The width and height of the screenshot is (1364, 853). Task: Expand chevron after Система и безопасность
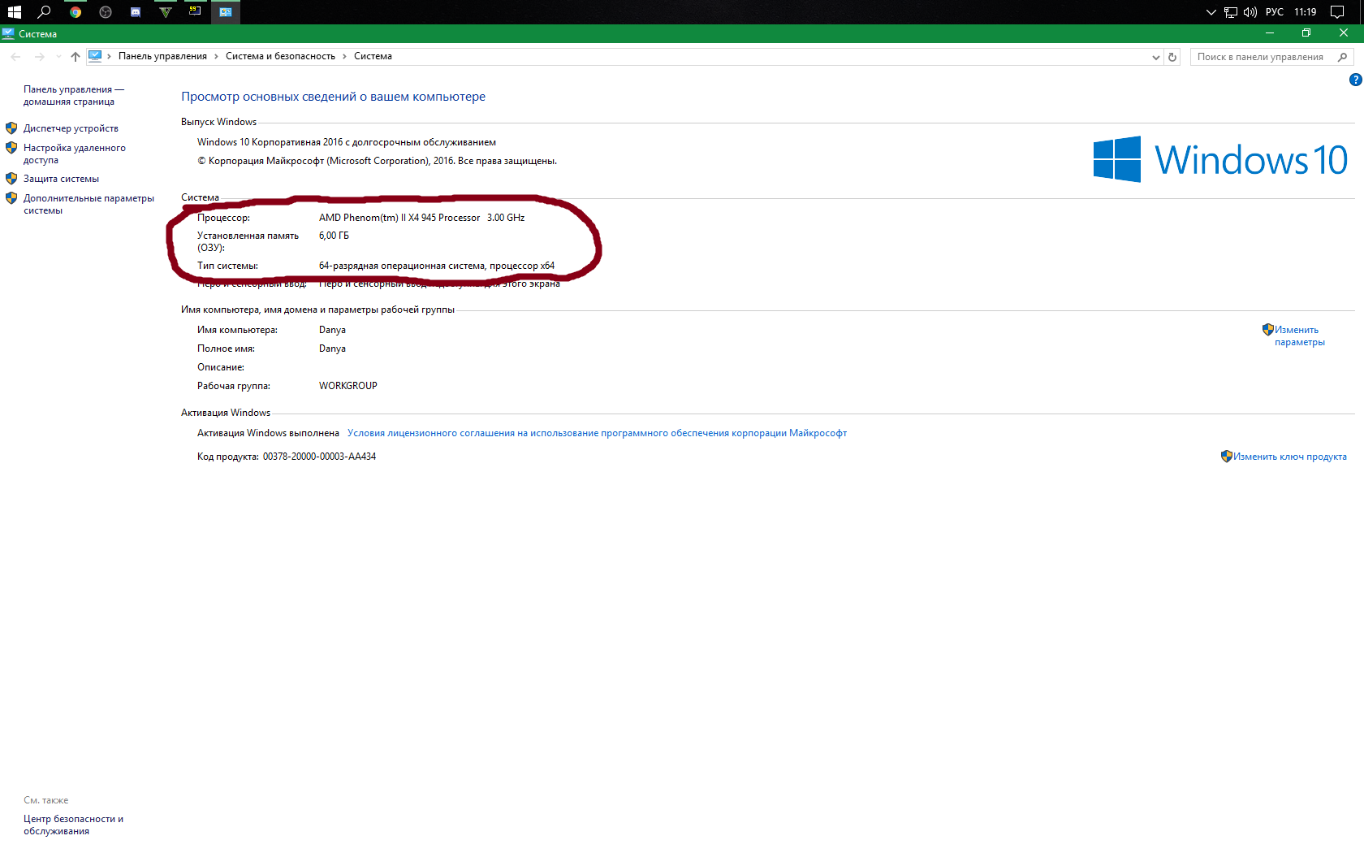[344, 56]
